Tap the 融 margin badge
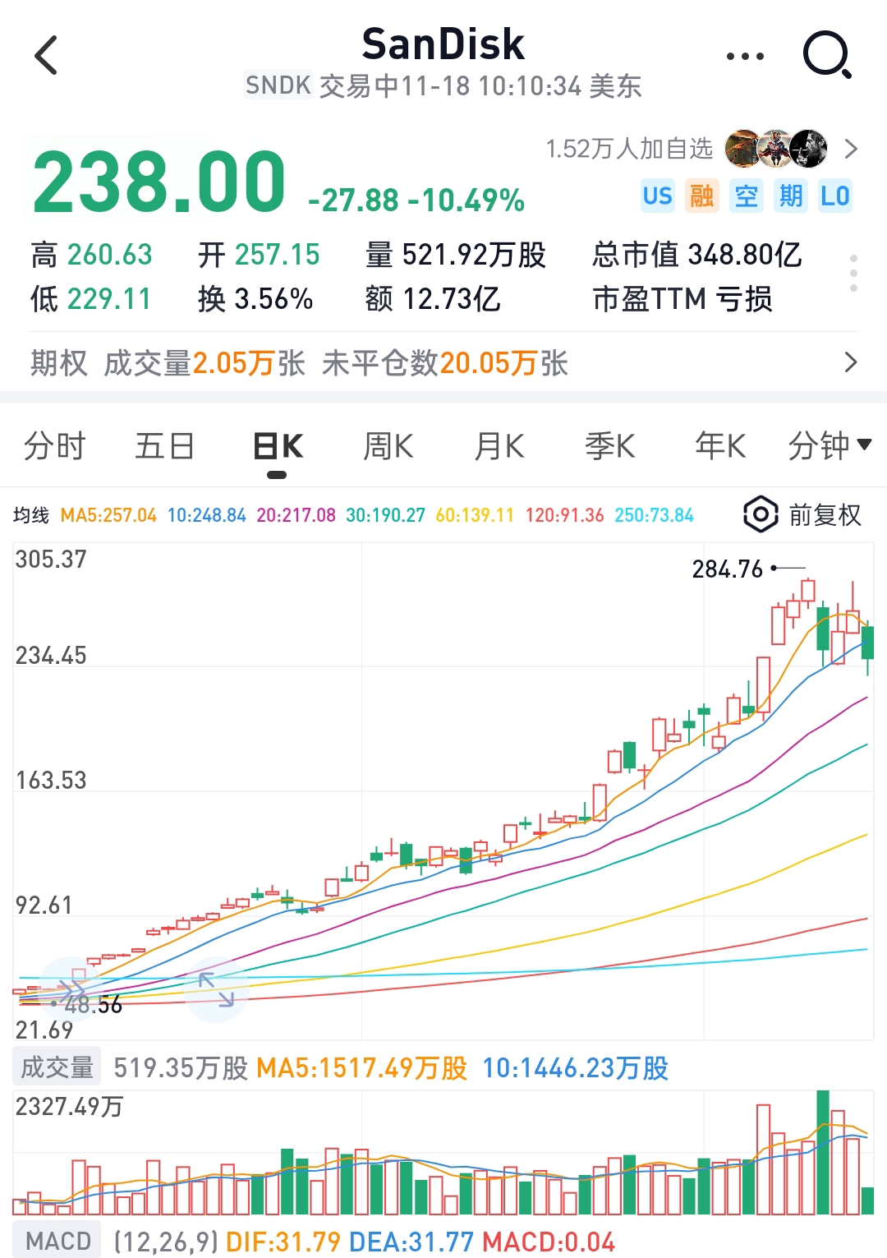Image resolution: width=887 pixels, height=1258 pixels. pos(702,196)
